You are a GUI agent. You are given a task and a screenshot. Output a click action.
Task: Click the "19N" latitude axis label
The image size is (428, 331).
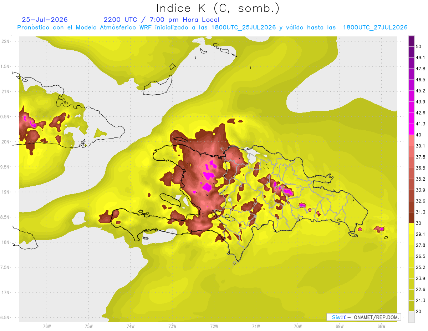(6, 192)
